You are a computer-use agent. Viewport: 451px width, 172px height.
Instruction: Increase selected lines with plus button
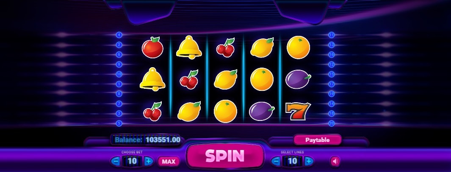pyautogui.click(x=309, y=161)
